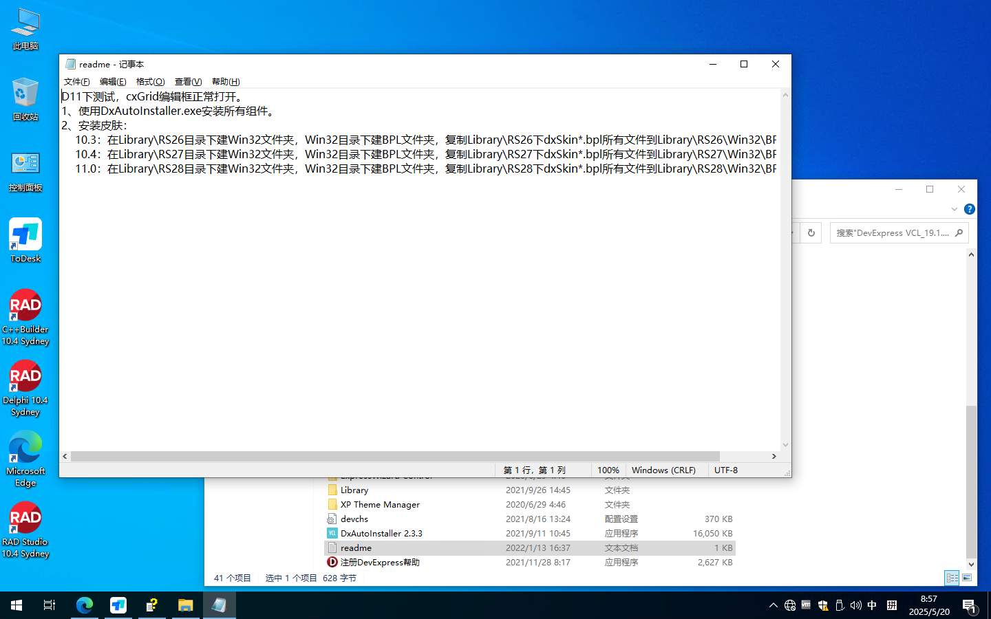Select the DxAutoInstaller 2.3.3 application
The image size is (991, 619).
click(x=530, y=534)
